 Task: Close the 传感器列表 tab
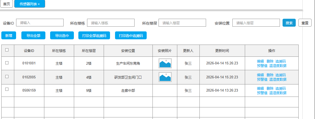39,4
